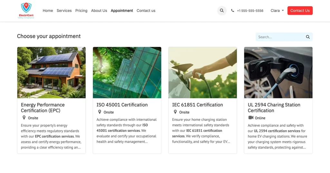Click the magnifier icon in appointment search
The image size is (330, 173).
(308, 37)
